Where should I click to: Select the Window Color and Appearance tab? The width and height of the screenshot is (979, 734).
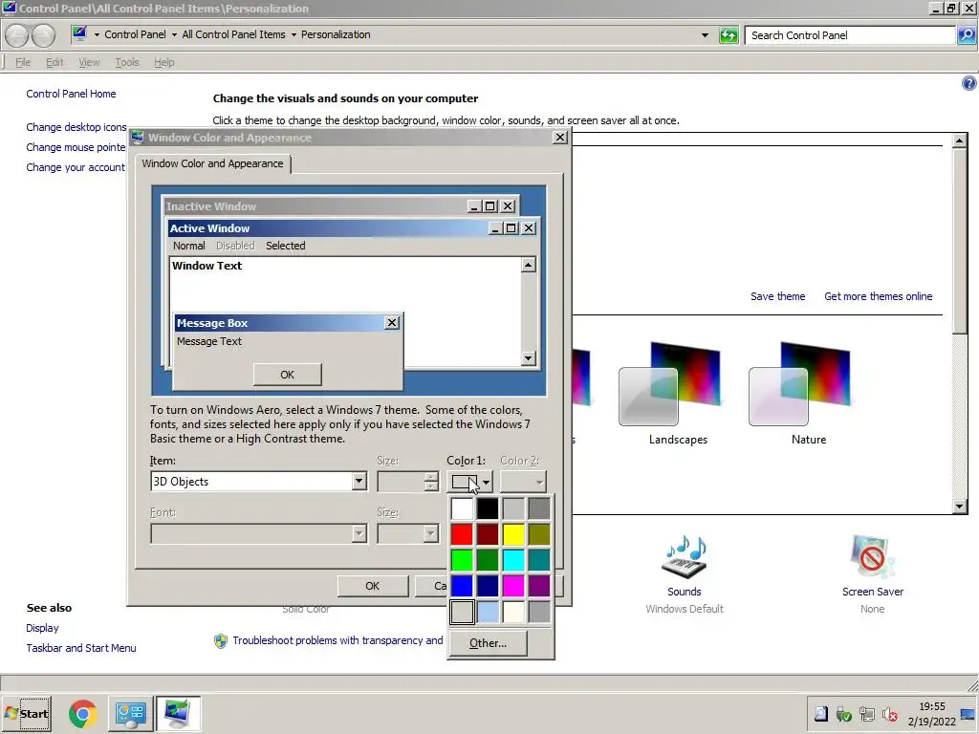212,163
